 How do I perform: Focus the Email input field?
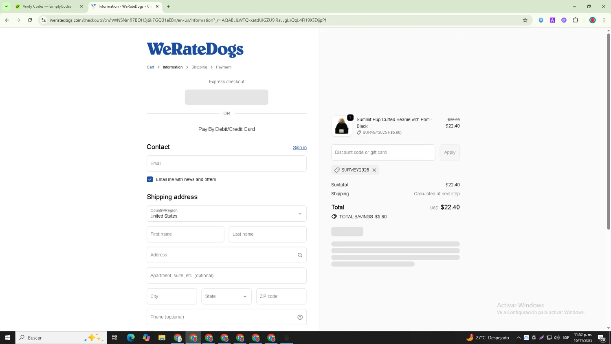226,163
